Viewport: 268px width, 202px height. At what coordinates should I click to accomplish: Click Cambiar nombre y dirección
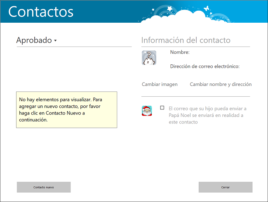point(221,84)
